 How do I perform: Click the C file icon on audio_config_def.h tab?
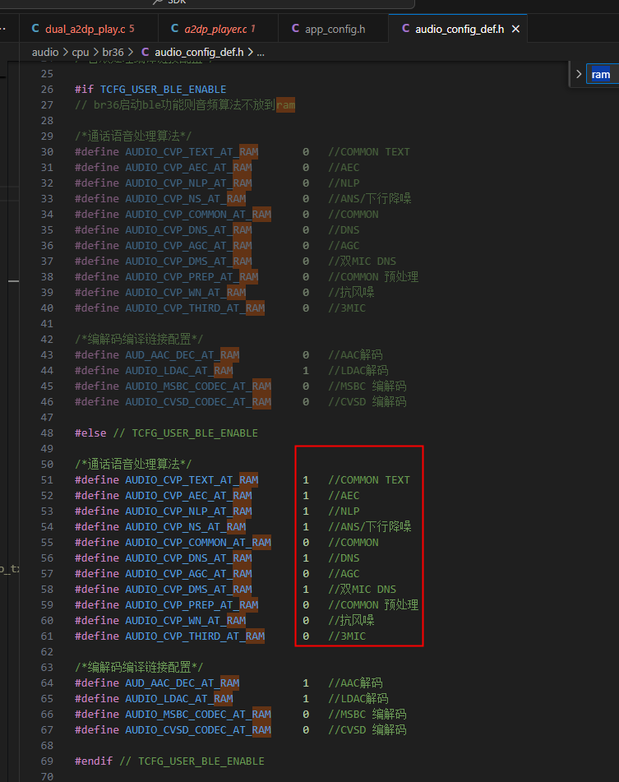[406, 29]
